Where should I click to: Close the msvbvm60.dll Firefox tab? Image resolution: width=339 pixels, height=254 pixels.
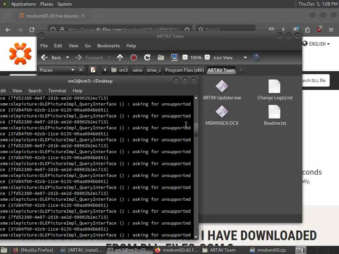[x=83, y=16]
